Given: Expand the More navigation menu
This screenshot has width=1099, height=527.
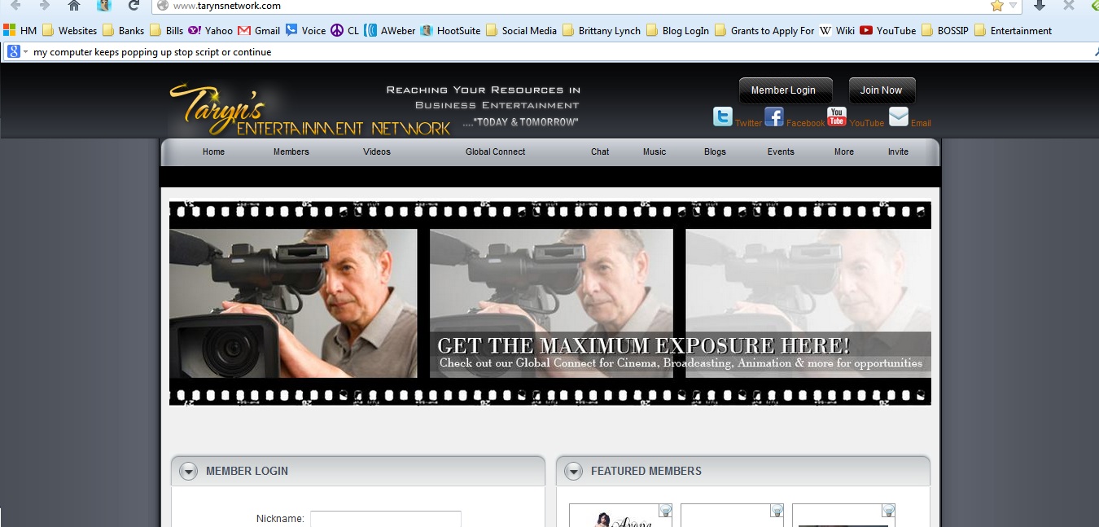Looking at the screenshot, I should [843, 152].
